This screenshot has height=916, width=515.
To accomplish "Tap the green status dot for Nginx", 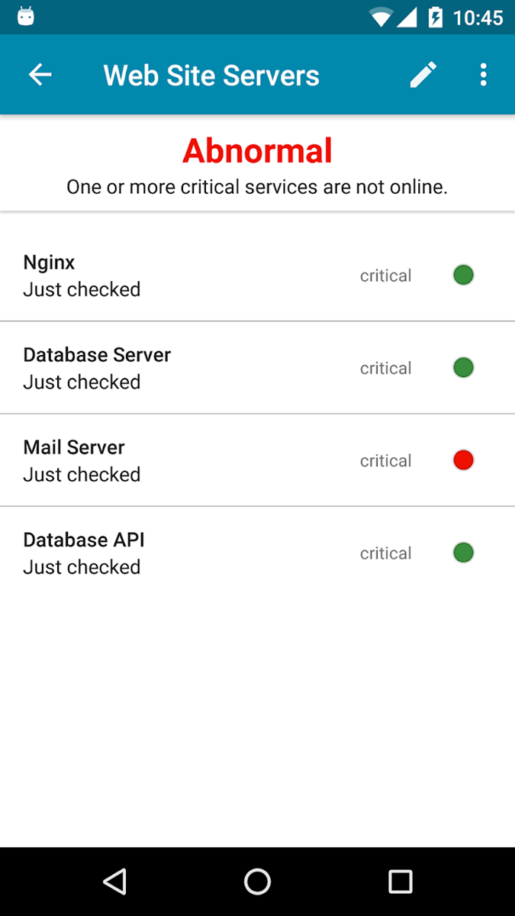I will coord(463,275).
